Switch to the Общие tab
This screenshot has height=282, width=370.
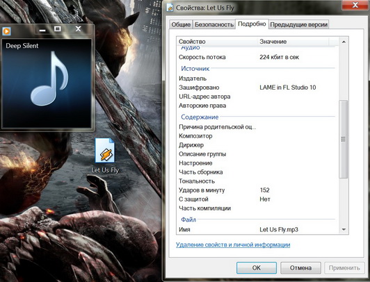pyautogui.click(x=181, y=24)
